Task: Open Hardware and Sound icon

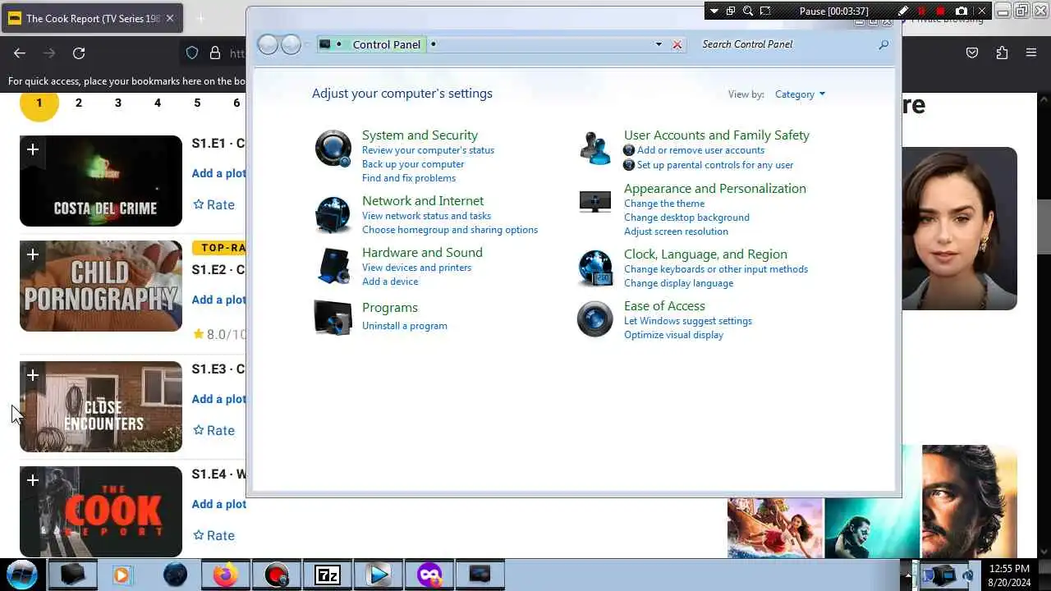Action: (x=333, y=266)
